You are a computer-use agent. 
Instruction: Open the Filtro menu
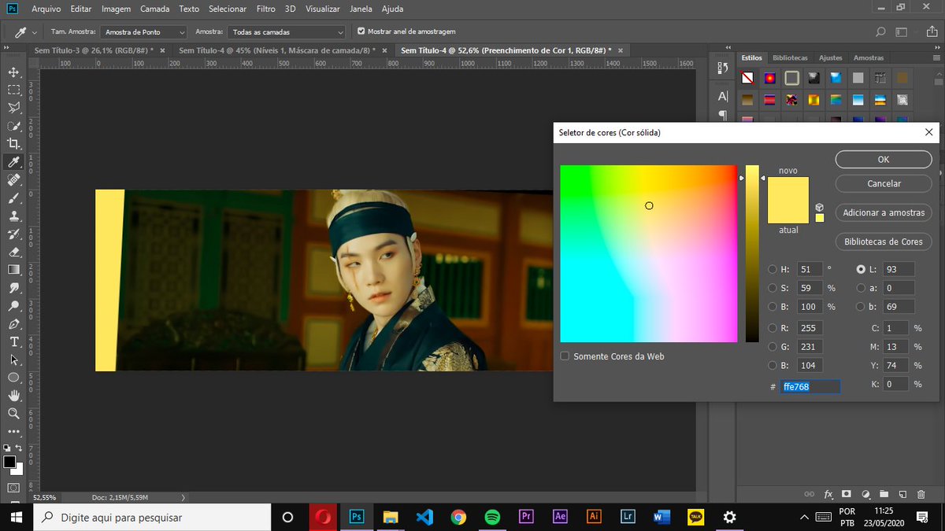pyautogui.click(x=265, y=9)
